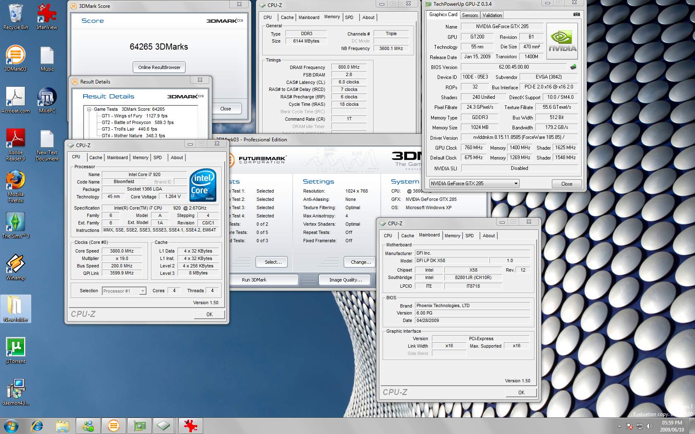Open the New Text Document file
Viewport: 695px width, 434px height.
pyautogui.click(x=47, y=145)
